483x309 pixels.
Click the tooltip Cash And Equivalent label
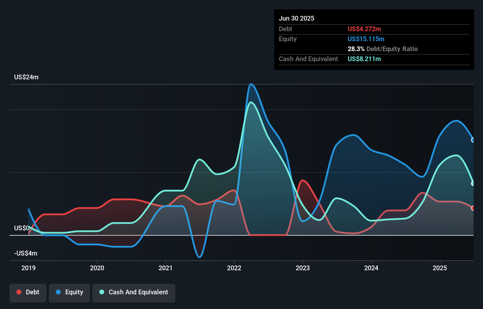308,59
